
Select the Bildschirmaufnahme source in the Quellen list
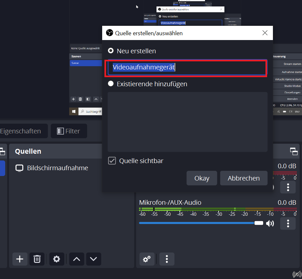(57, 168)
